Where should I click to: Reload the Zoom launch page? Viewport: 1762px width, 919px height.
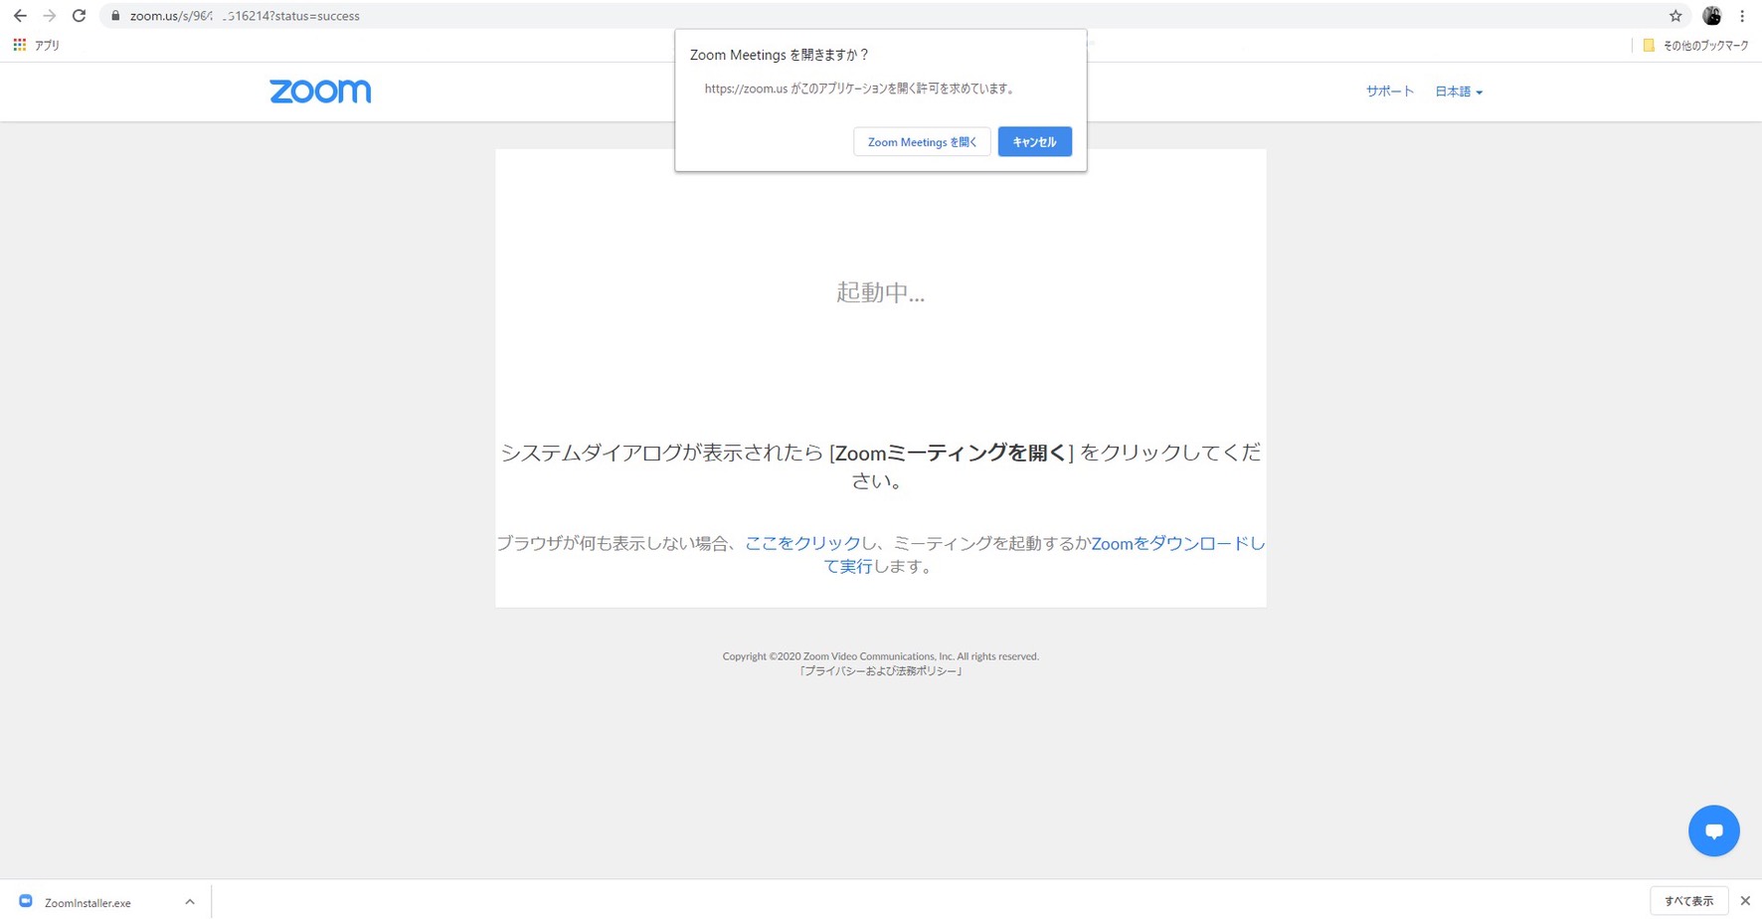80,16
